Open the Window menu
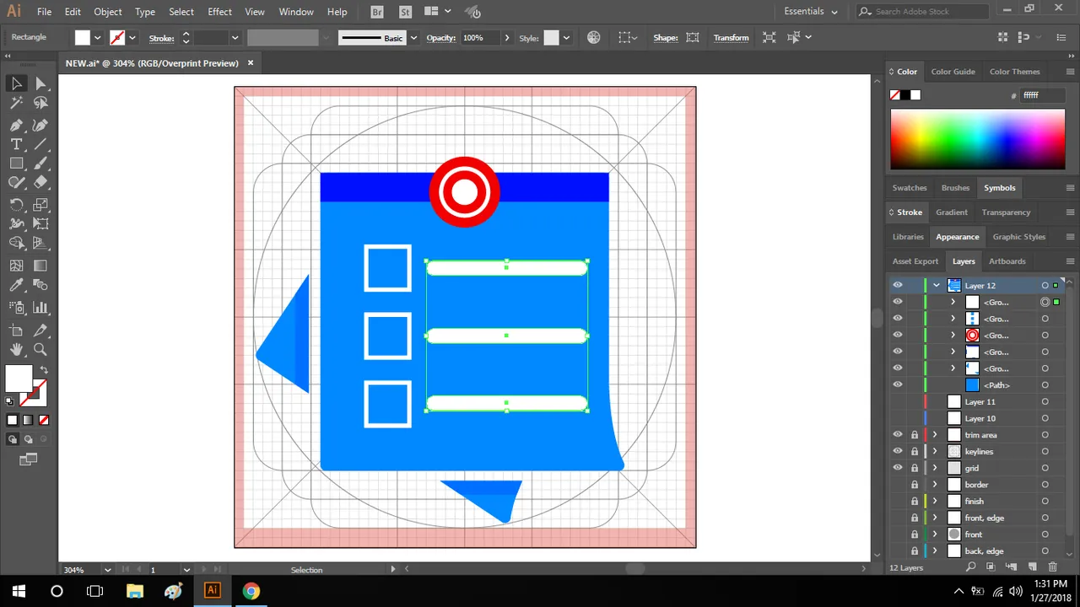Viewport: 1080px width, 607px height. coord(296,12)
